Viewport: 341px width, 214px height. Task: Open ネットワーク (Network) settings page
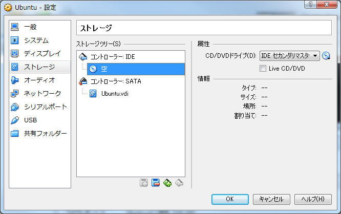(x=42, y=94)
